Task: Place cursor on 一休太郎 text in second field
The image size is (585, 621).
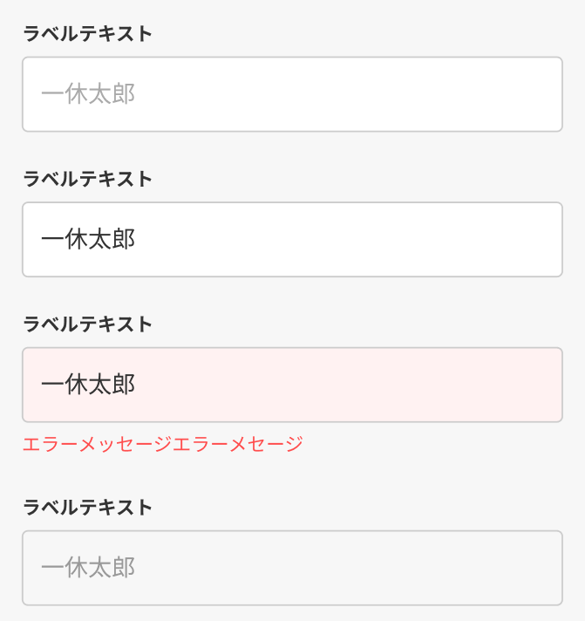Action: tap(88, 240)
